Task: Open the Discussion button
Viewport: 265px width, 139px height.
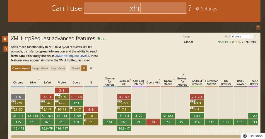Action: (253, 136)
